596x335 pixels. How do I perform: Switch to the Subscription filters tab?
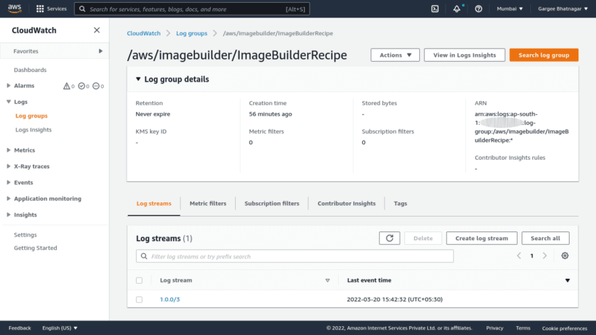pos(272,204)
